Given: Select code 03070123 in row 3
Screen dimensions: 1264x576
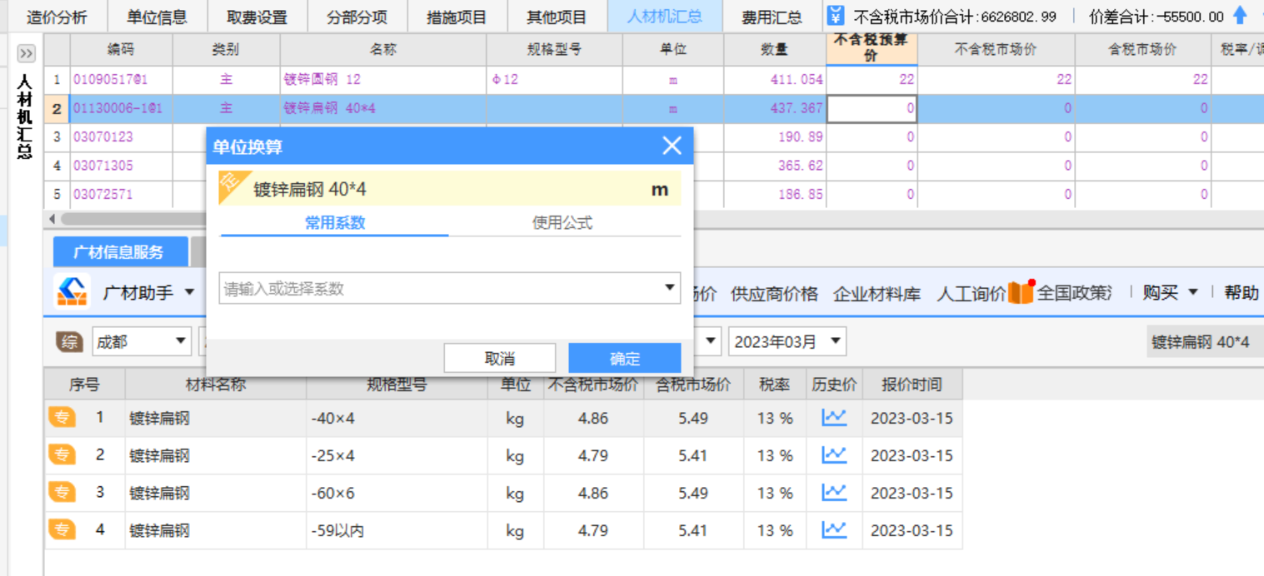Looking at the screenshot, I should (x=103, y=137).
